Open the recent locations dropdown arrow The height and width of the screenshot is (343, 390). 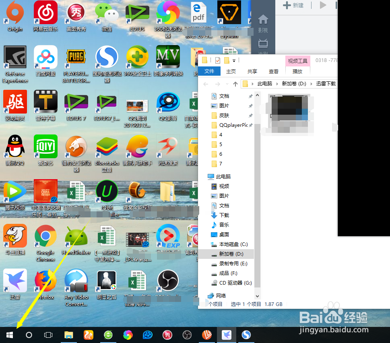(227, 84)
